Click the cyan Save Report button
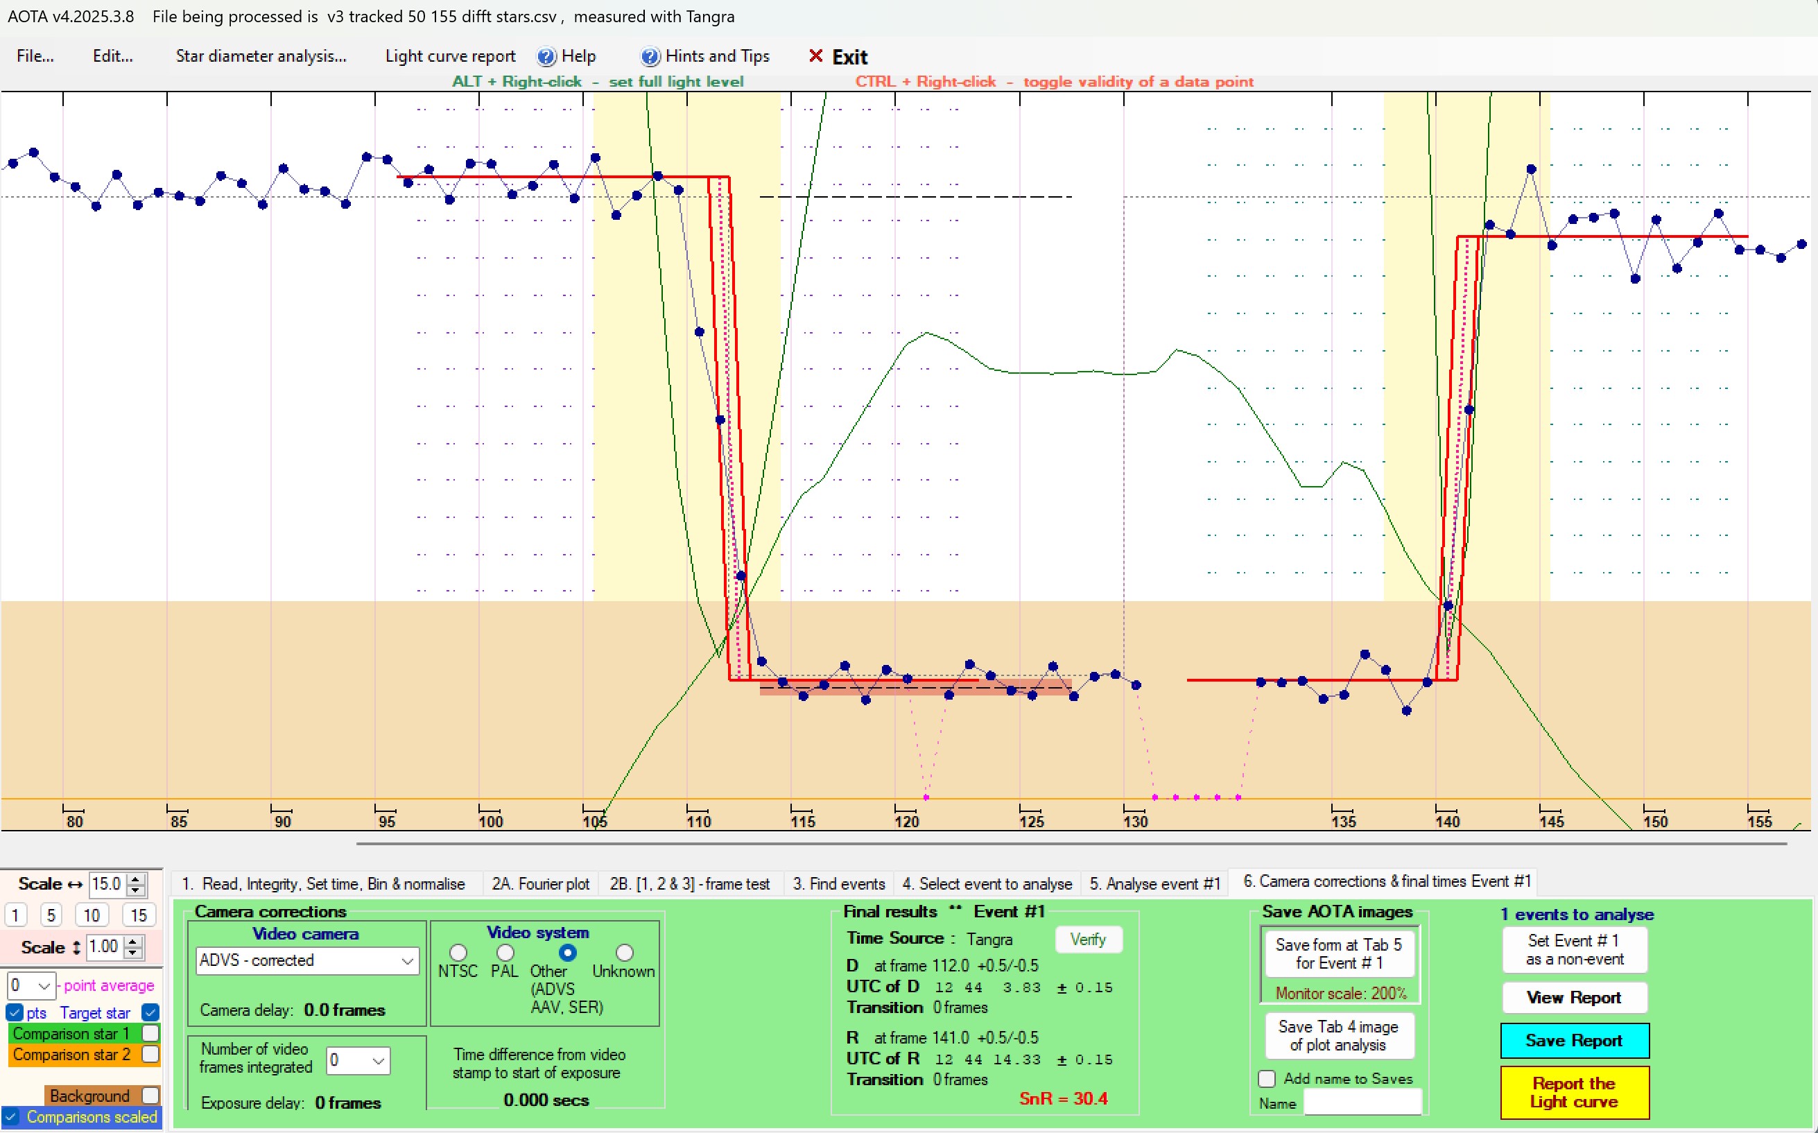 (x=1574, y=1040)
